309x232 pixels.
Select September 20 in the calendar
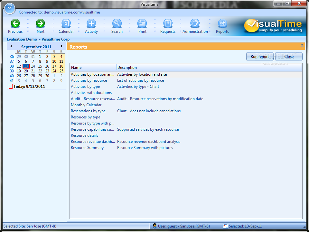coord(26,71)
